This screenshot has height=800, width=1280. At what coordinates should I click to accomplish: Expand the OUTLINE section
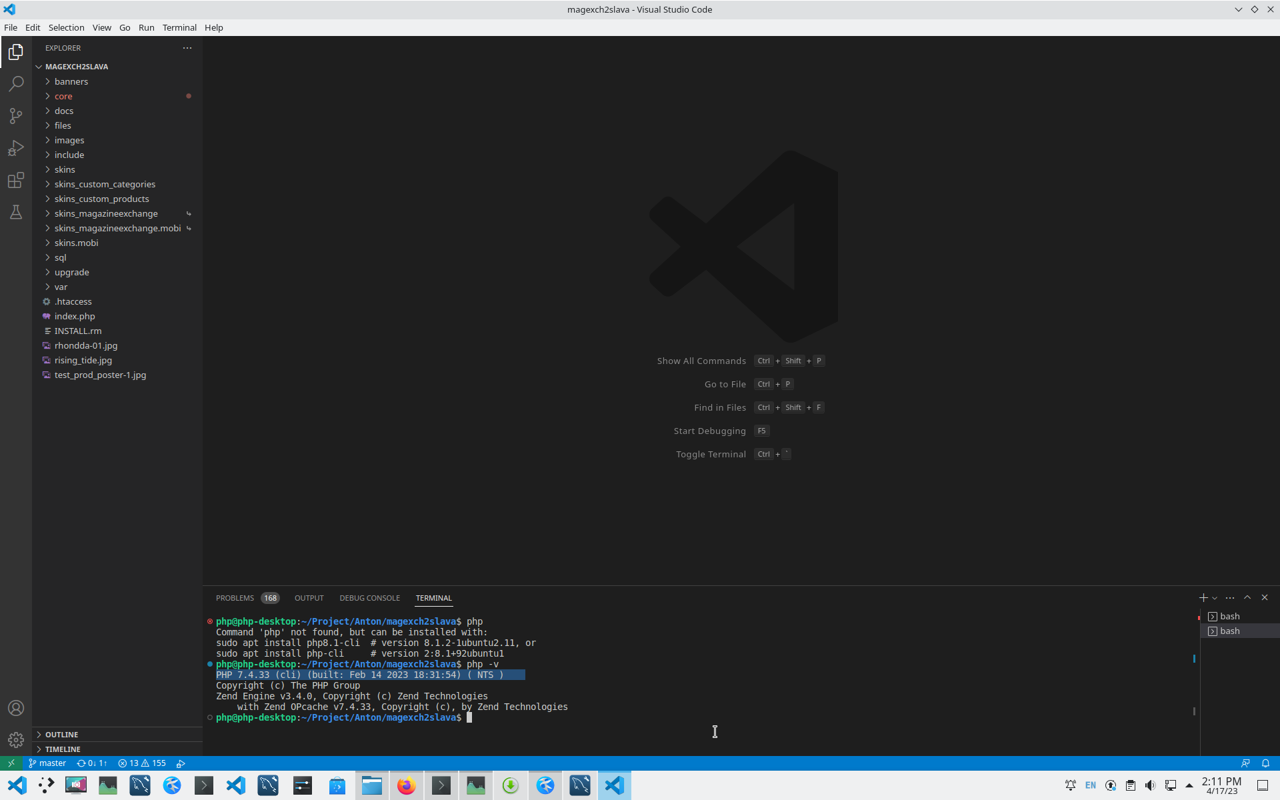(x=62, y=735)
